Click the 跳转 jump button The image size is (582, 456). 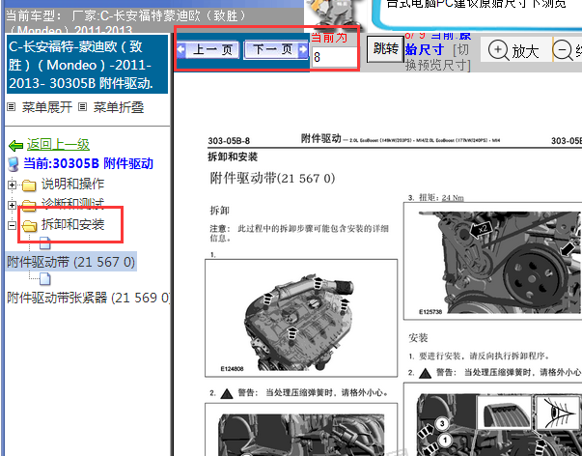(385, 48)
